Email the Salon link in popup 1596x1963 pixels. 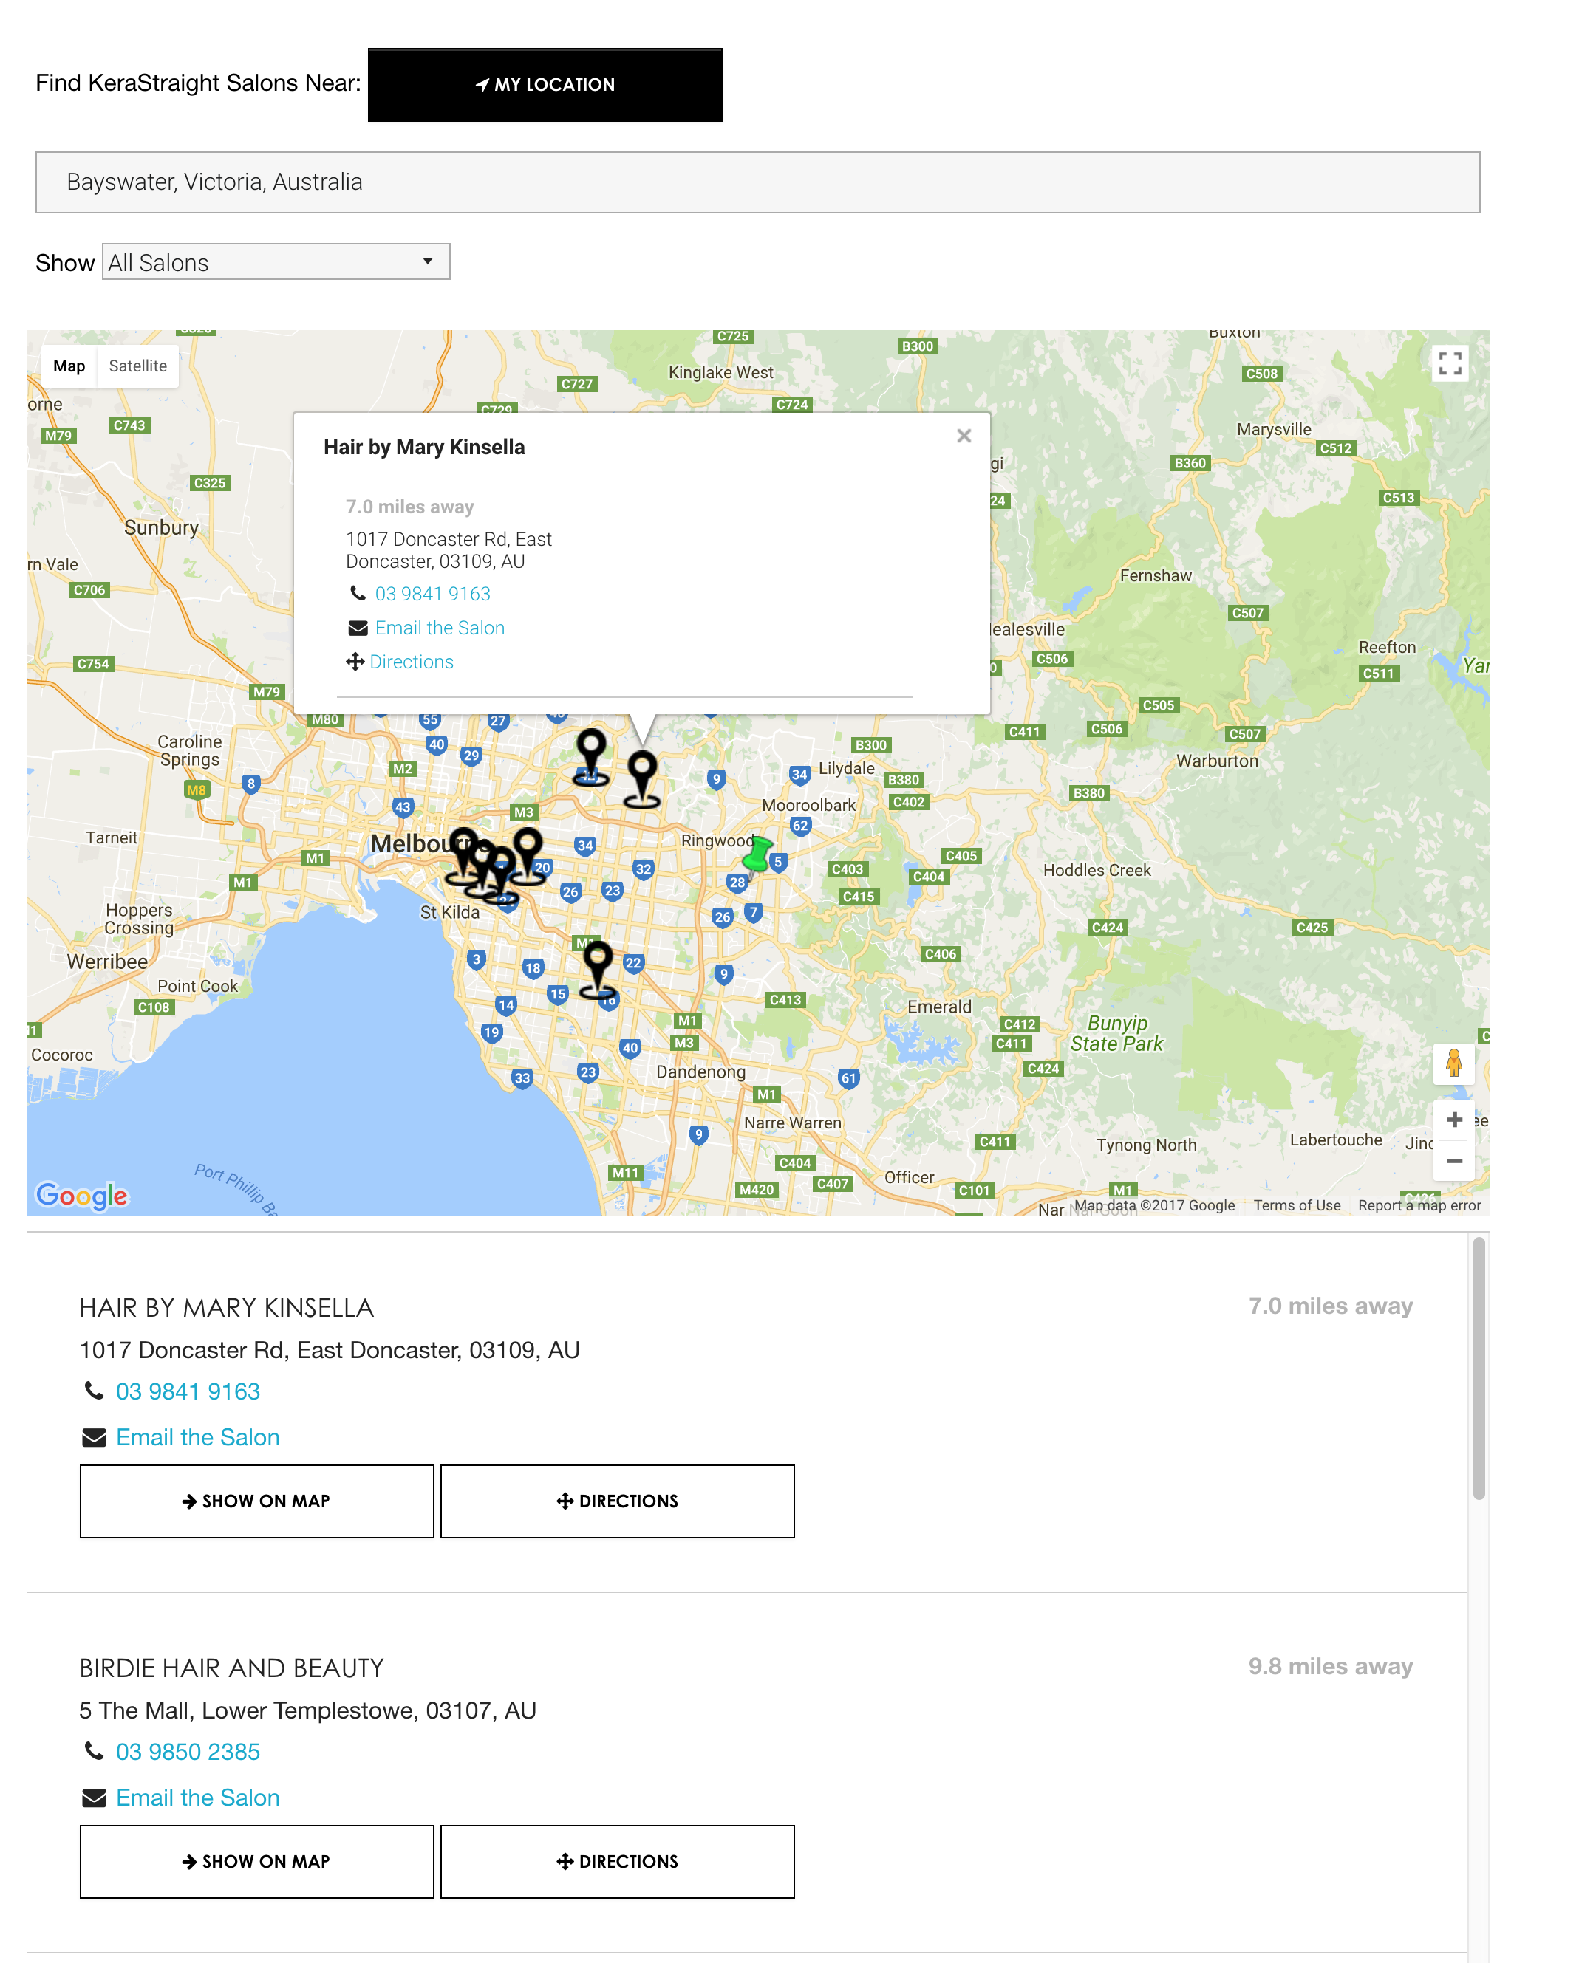(x=440, y=628)
